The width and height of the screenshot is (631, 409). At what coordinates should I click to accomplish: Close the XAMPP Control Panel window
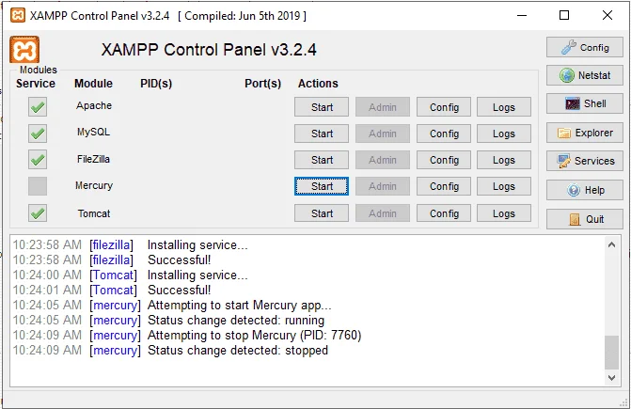coord(607,16)
